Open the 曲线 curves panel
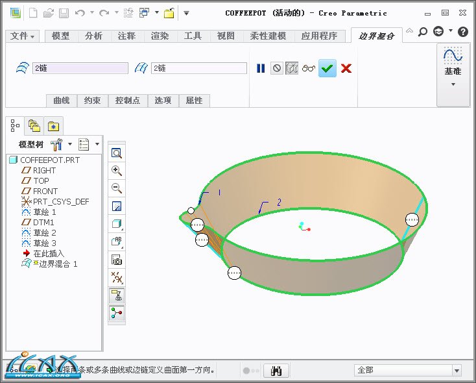The width and height of the screenshot is (476, 383). [x=62, y=101]
